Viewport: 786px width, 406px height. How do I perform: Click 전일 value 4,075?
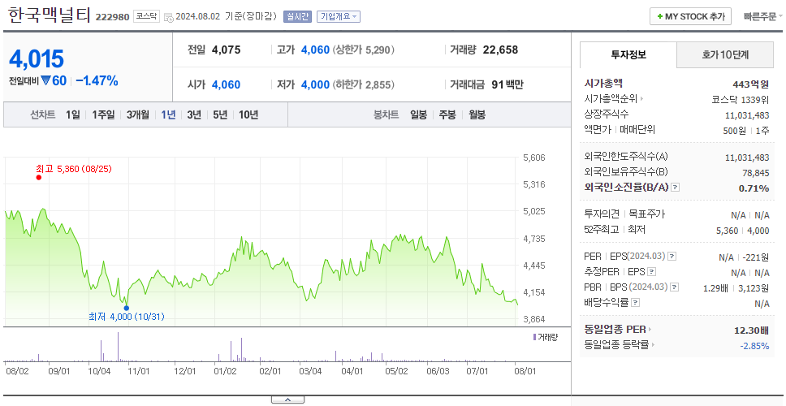[226, 50]
